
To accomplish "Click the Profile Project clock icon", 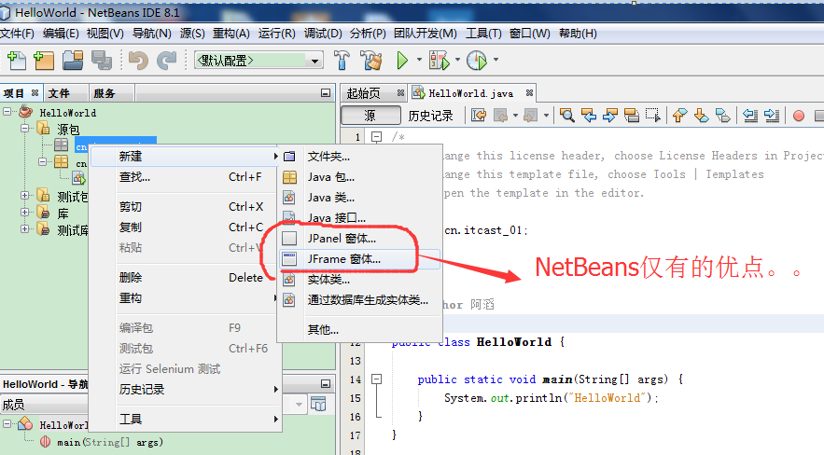I will click(477, 61).
